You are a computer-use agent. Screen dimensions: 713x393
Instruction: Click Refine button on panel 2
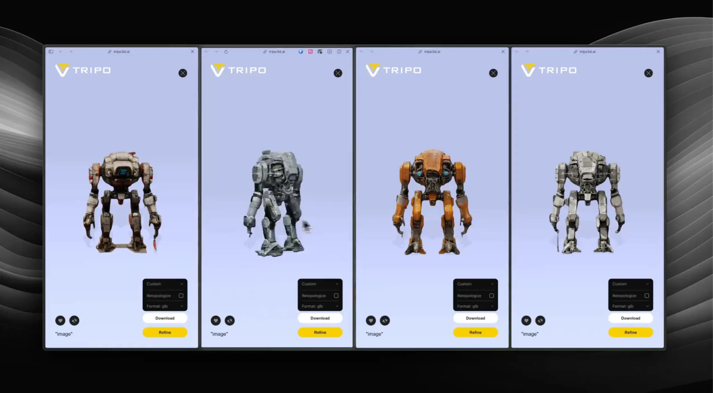coord(319,332)
